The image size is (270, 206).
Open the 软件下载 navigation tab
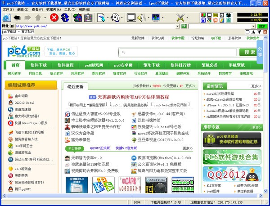point(39,65)
